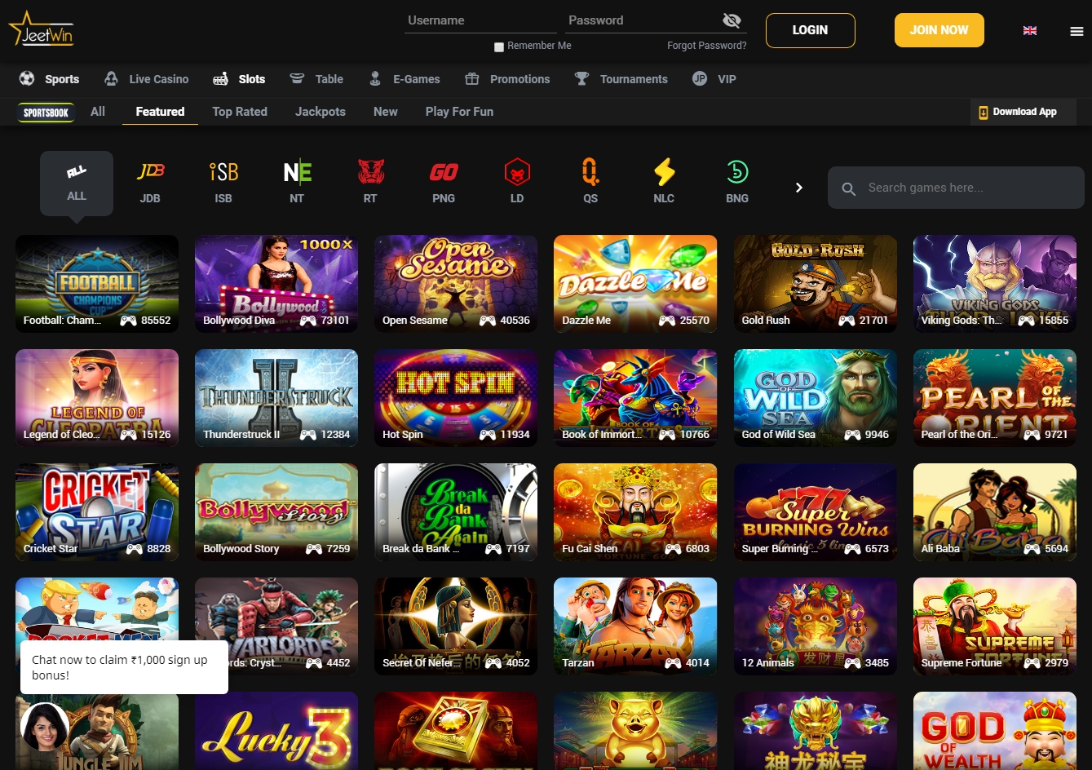Filter by NLC lightning bolt icon
Screen dimensions: 1092x770
664,173
